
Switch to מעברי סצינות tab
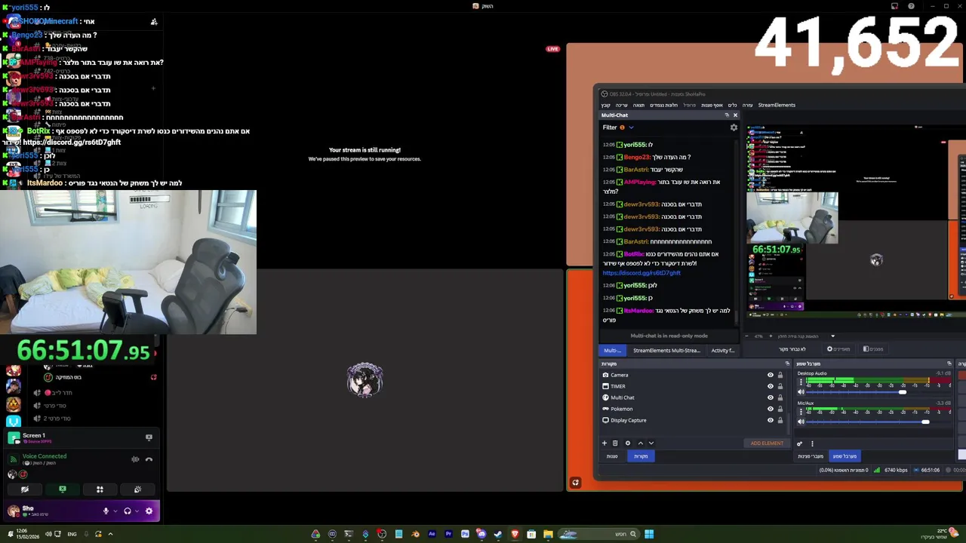tap(811, 456)
